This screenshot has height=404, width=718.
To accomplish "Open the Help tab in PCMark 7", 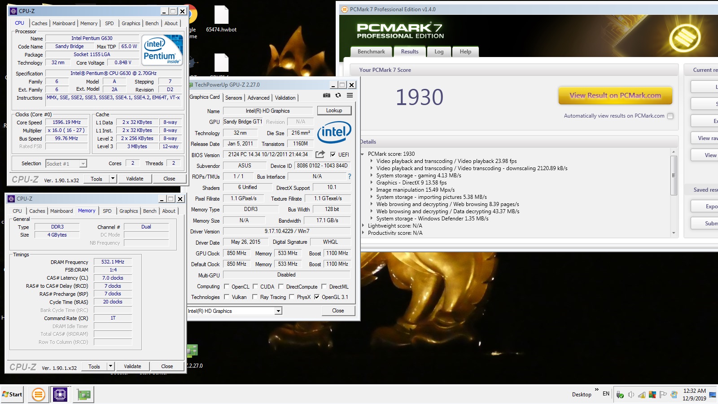I will coord(465,52).
